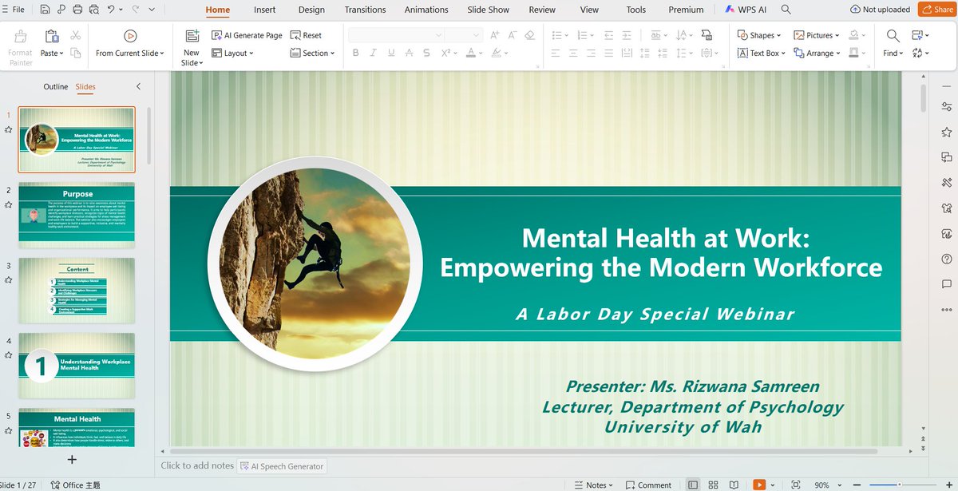Toggle text shadow S button
Viewport: 958px width, 491px height.
point(427,53)
